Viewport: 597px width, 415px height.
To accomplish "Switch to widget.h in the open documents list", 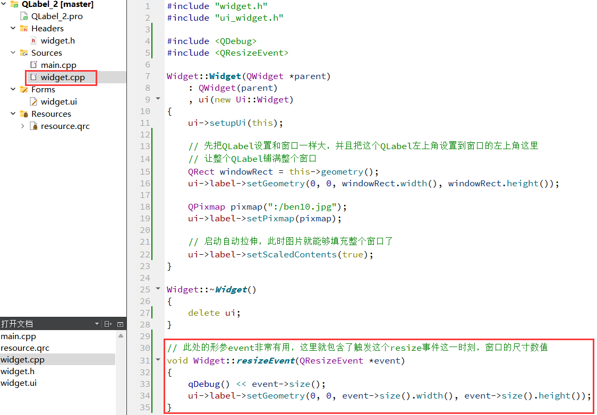I will coord(18,371).
